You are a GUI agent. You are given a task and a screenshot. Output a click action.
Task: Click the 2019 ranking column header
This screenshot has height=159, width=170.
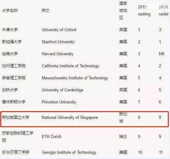tap(144, 10)
